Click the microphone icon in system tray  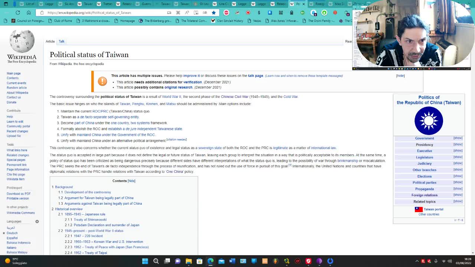pos(436,261)
